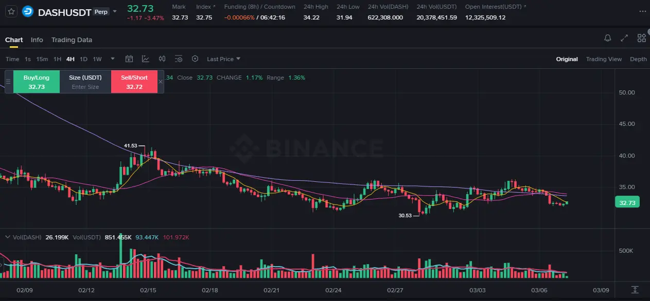The image size is (650, 301).
Task: Focus the Size (USDT) entry field
Action: [85, 87]
